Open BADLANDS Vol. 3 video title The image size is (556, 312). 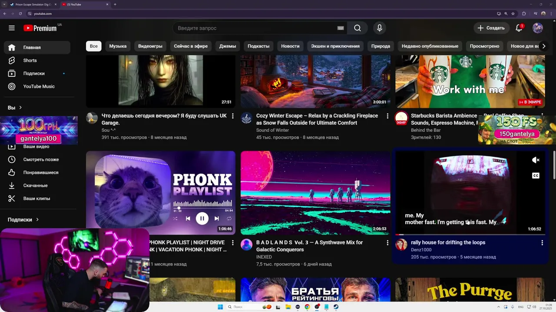tap(309, 246)
